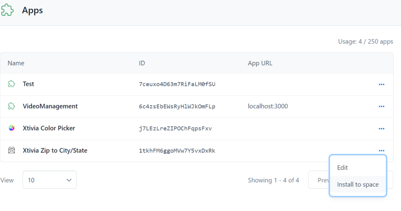This screenshot has width=401, height=211.
Task: Choose Edit from the context menu
Action: [x=342, y=168]
